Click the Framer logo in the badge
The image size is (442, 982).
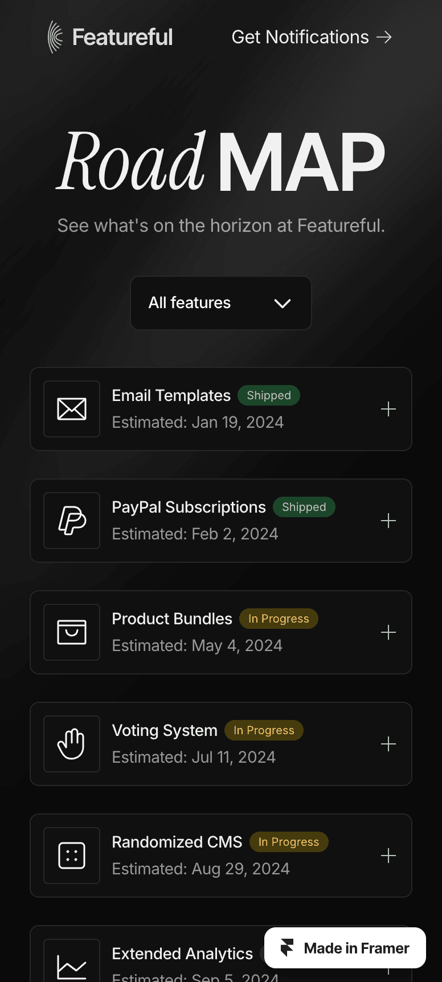click(287, 948)
